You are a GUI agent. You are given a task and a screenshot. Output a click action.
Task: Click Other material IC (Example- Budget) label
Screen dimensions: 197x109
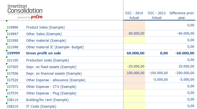point(55,47)
